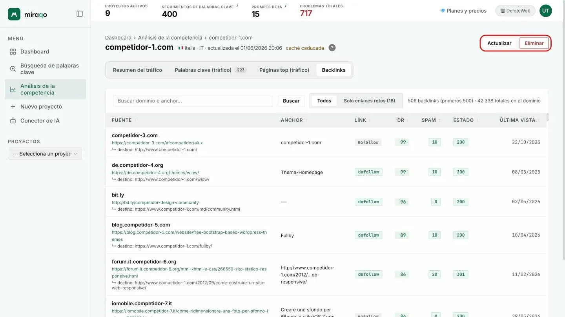
Task: Open Planes y precios link
Action: click(x=463, y=11)
